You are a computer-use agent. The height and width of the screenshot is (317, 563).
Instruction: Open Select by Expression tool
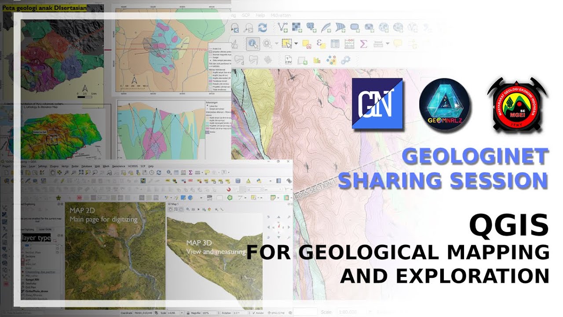pyautogui.click(x=321, y=44)
